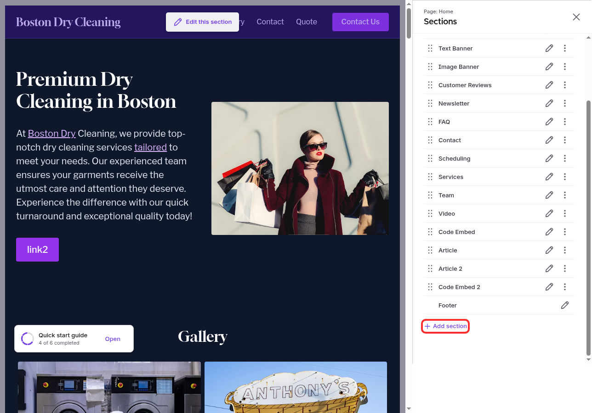592x413 pixels.
Task: Select the Video row label
Action: click(x=447, y=213)
